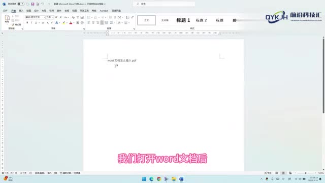Apply the red font color
325x183 pixels.
(x=71, y=22)
